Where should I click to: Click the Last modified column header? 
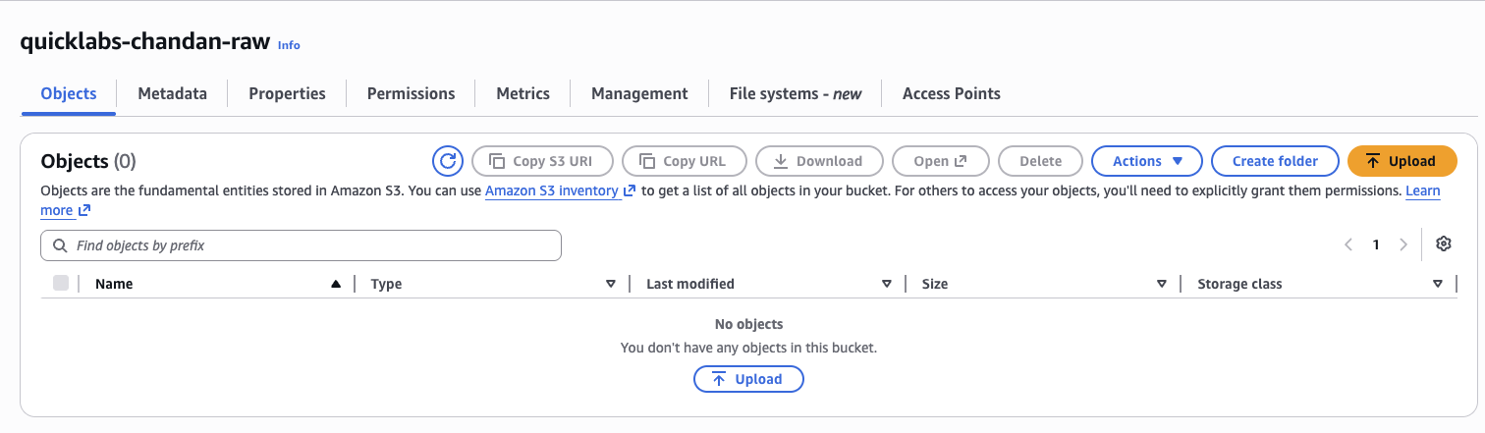[690, 284]
